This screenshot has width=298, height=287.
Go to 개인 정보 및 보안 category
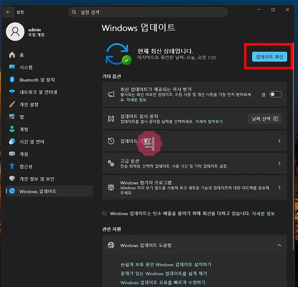49,179
